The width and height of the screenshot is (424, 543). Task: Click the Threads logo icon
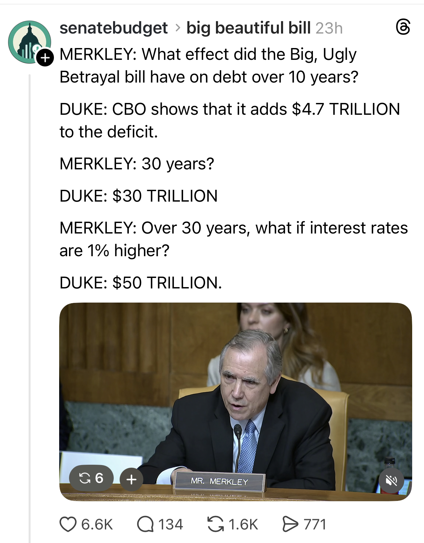pos(403,27)
